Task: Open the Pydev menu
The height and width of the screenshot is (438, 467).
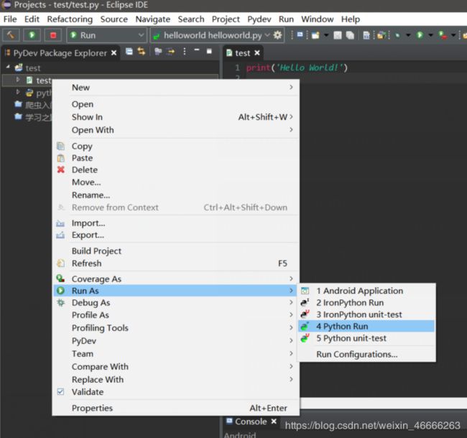Action: click(x=259, y=19)
